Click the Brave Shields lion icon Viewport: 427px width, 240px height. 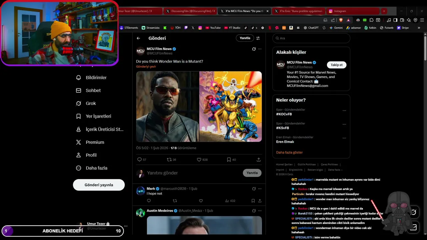[x=341, y=20]
